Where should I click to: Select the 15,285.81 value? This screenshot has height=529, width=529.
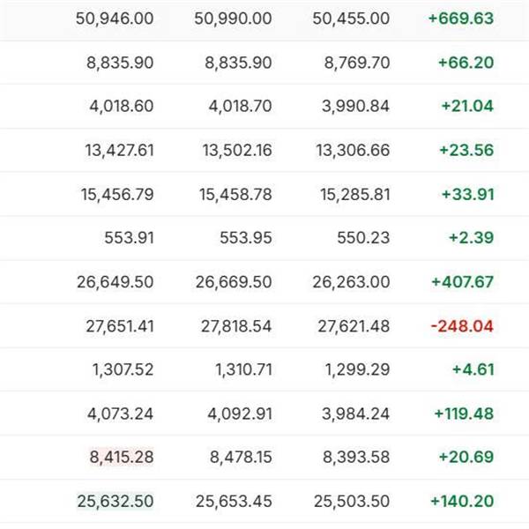pyautogui.click(x=351, y=194)
